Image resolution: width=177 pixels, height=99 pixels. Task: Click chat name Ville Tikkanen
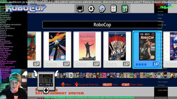[6, 50]
